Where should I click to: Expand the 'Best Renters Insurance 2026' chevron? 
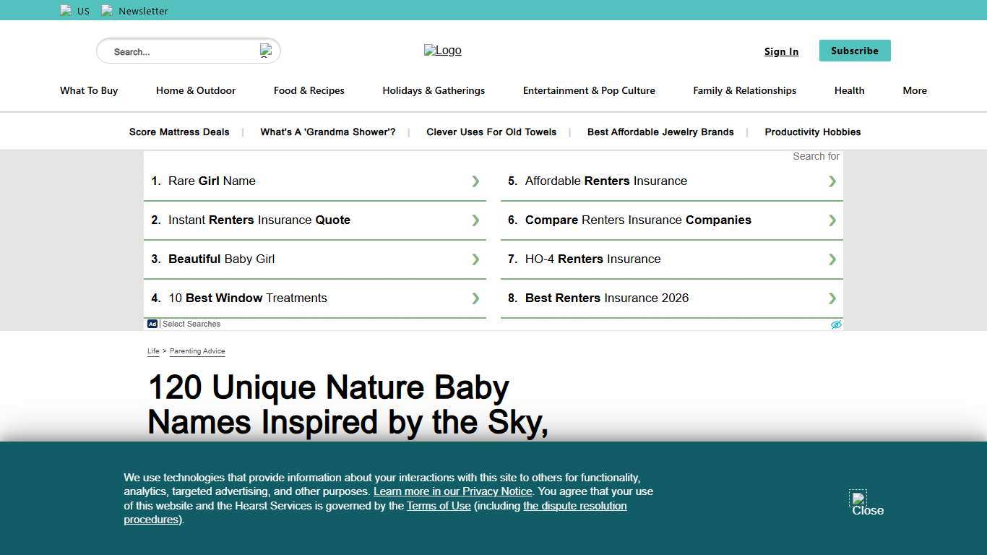(x=832, y=298)
